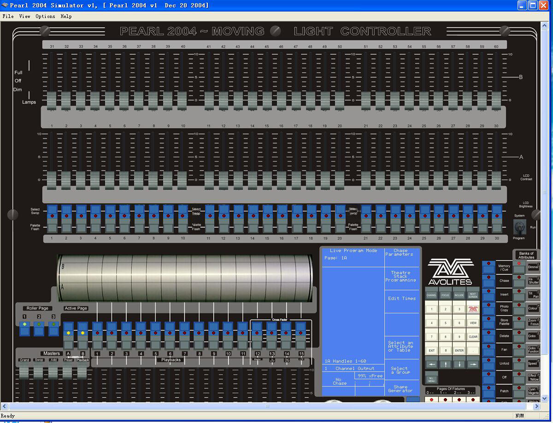This screenshot has height=423, width=553.
Task: Toggle the Dimmer attribute bank button
Action: coord(533,267)
